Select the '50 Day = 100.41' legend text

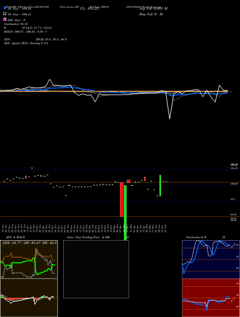tap(19, 14)
